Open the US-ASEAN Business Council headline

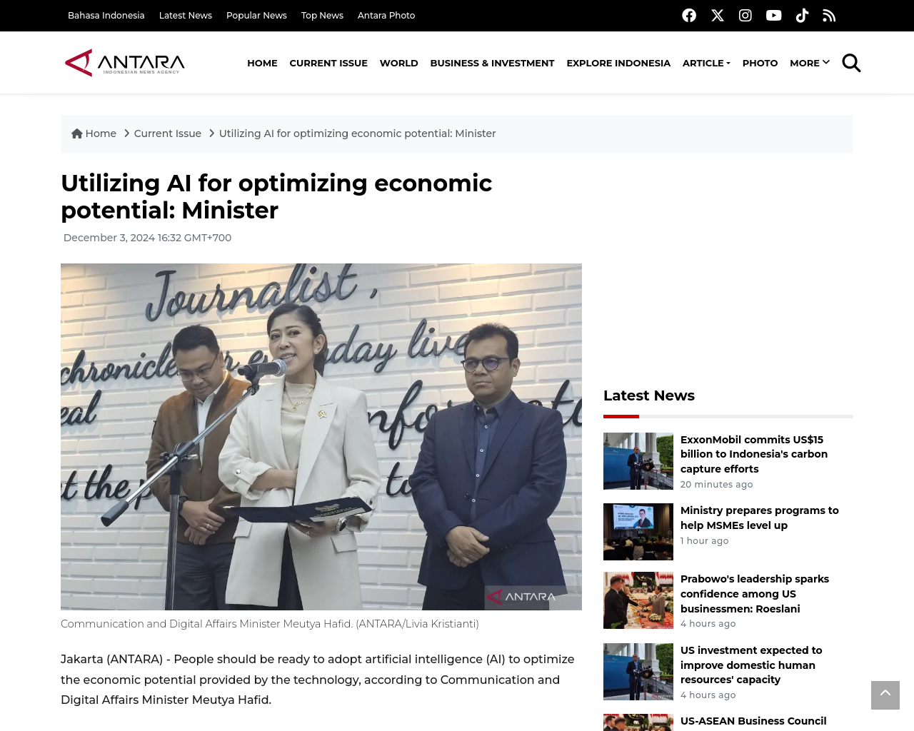pyautogui.click(x=753, y=721)
